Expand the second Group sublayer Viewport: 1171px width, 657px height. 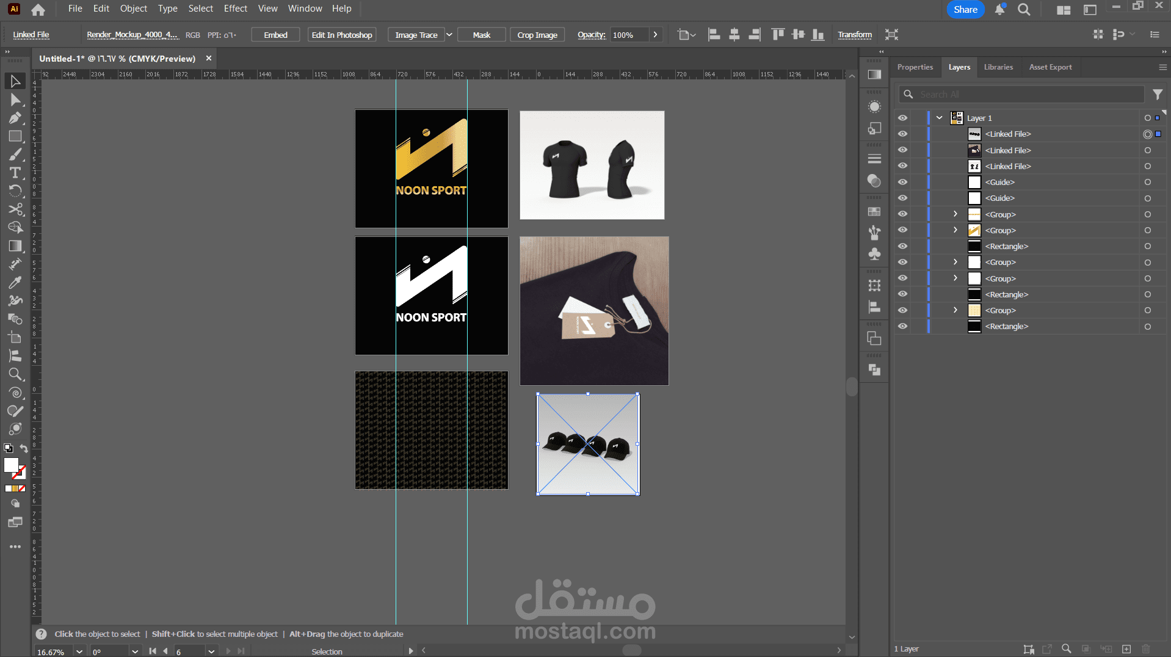pos(955,230)
